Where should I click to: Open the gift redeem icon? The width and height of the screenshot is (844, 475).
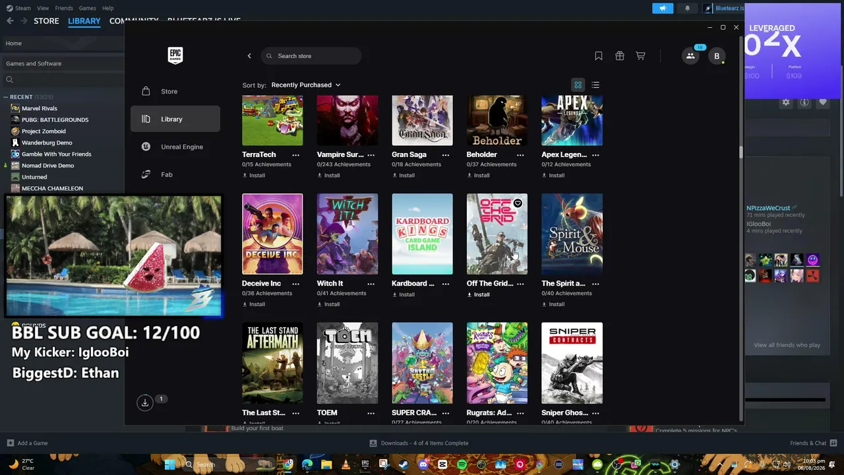tap(620, 56)
